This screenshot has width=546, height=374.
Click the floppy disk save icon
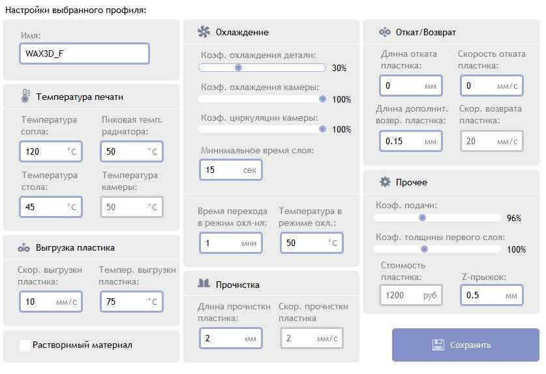[438, 345]
